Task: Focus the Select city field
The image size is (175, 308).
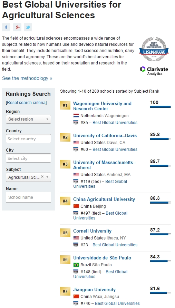Action: click(x=28, y=158)
